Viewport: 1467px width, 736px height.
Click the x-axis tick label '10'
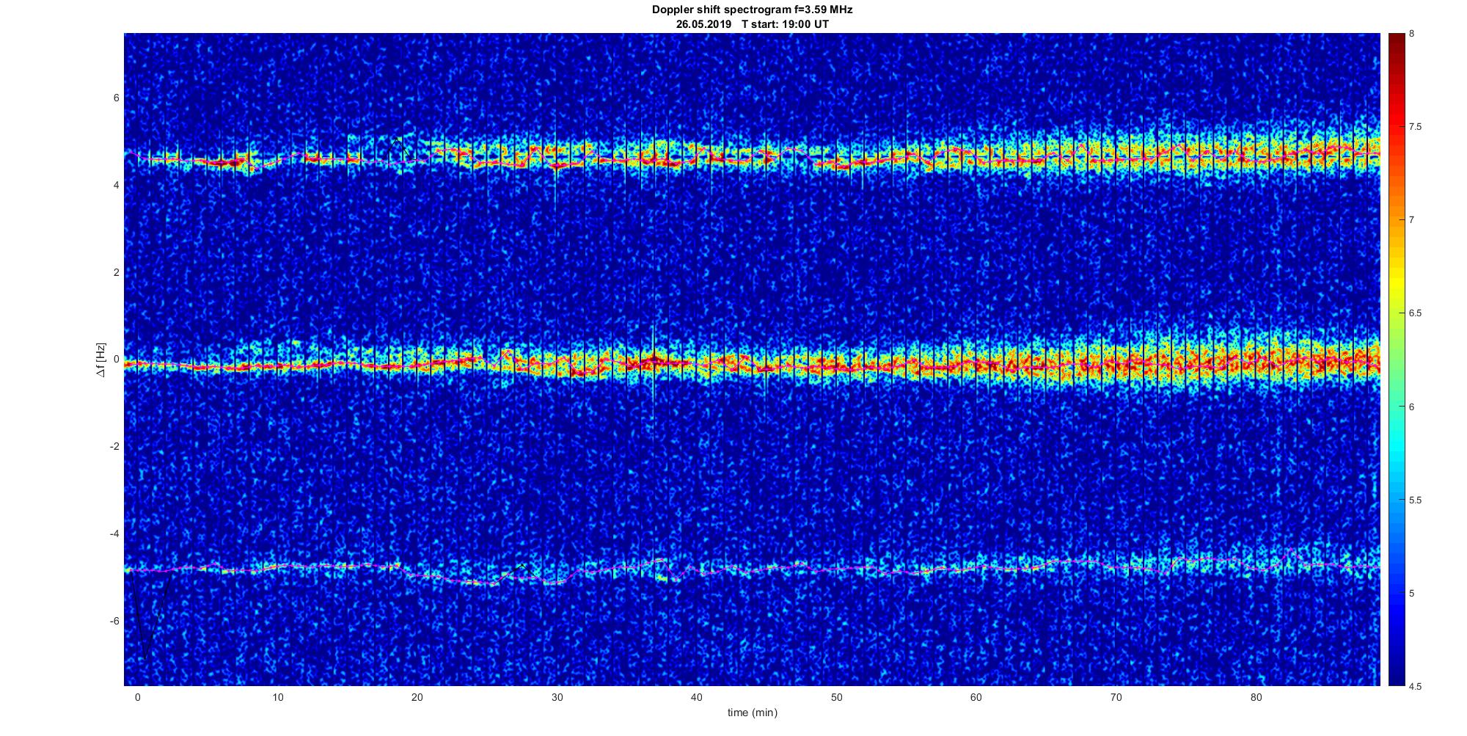tap(277, 697)
